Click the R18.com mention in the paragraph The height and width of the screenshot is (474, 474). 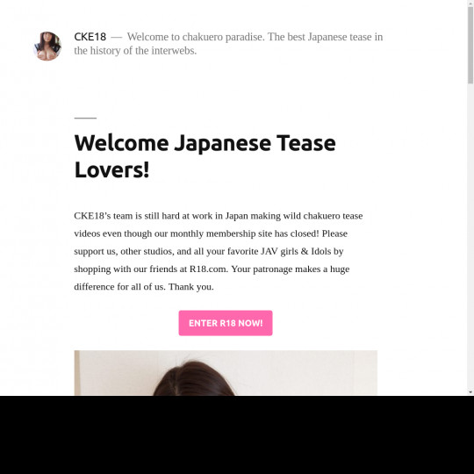point(208,269)
